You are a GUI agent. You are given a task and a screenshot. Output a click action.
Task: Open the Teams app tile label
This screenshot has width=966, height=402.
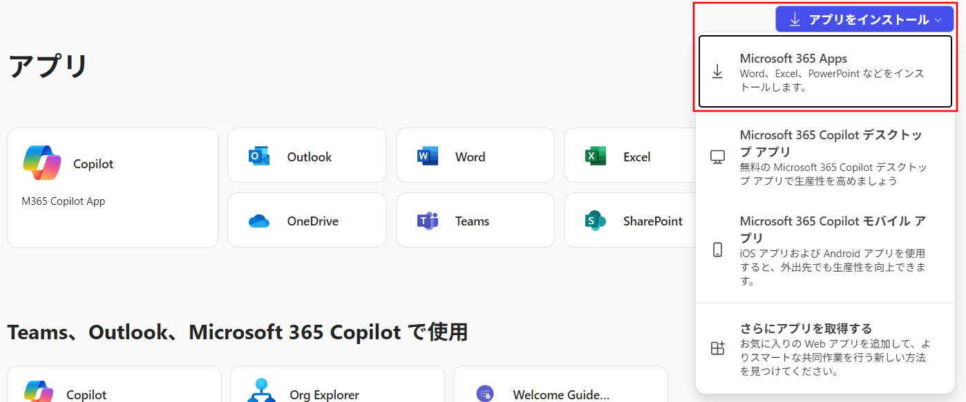pyautogui.click(x=472, y=221)
